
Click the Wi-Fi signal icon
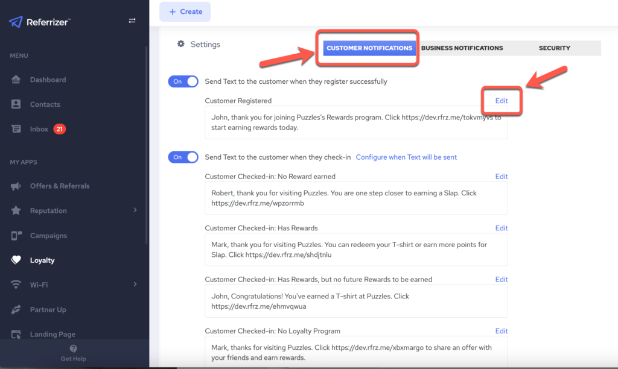17,285
